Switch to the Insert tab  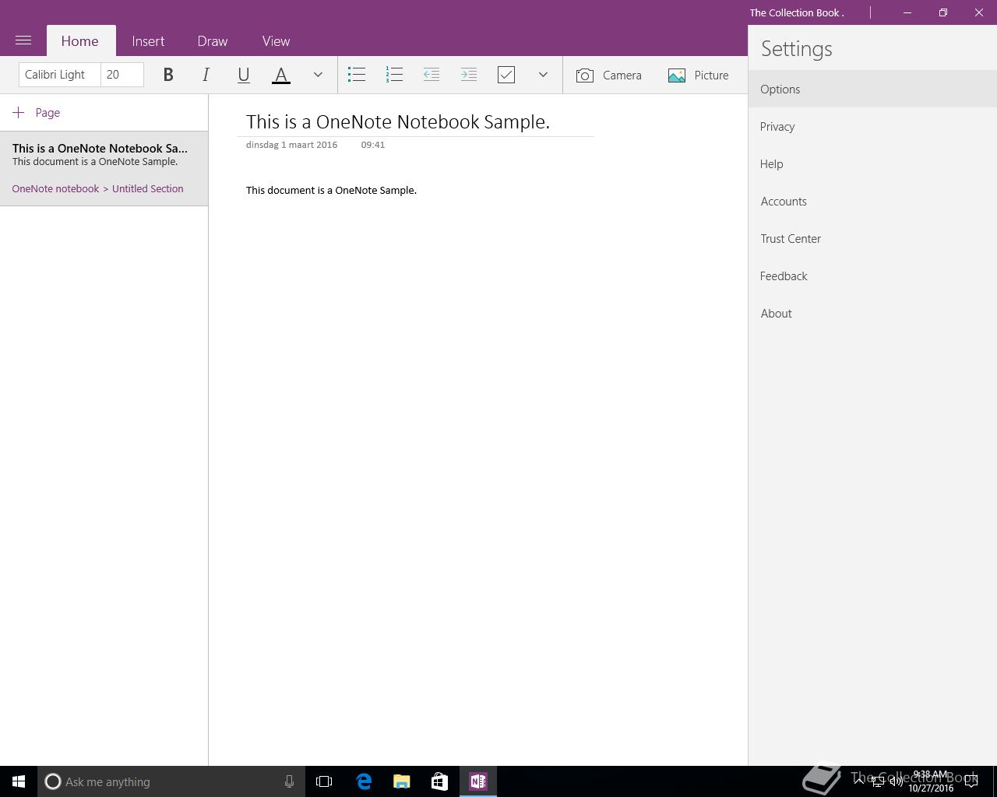coord(148,41)
